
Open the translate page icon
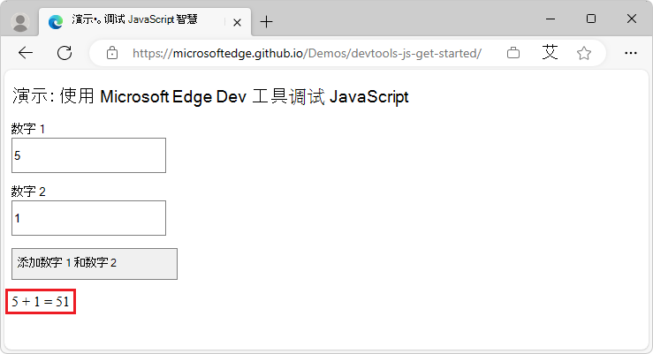pyautogui.click(x=550, y=53)
